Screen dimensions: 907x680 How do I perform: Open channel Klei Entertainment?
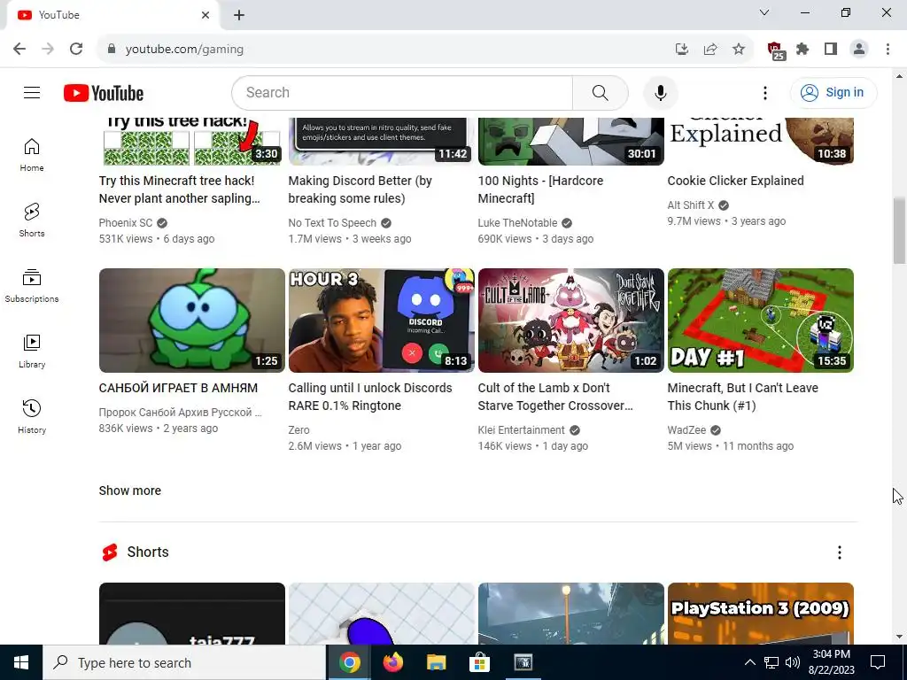521,430
